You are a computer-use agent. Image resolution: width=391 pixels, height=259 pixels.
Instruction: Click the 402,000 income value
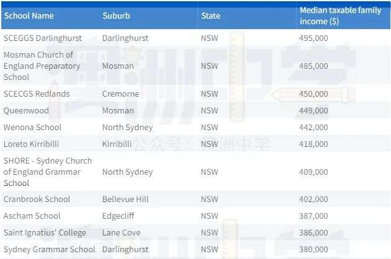coord(313,199)
